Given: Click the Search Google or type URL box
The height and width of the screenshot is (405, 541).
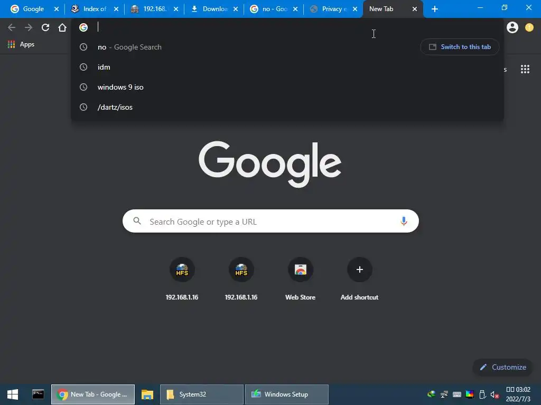Looking at the screenshot, I should pyautogui.click(x=270, y=221).
